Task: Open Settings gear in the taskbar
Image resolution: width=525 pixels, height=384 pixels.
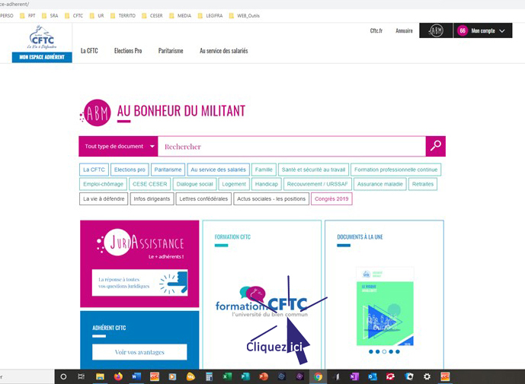Action: (427, 376)
